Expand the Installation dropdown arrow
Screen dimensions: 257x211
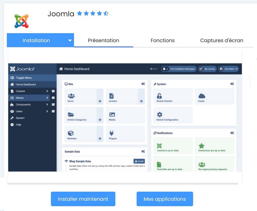(x=70, y=41)
